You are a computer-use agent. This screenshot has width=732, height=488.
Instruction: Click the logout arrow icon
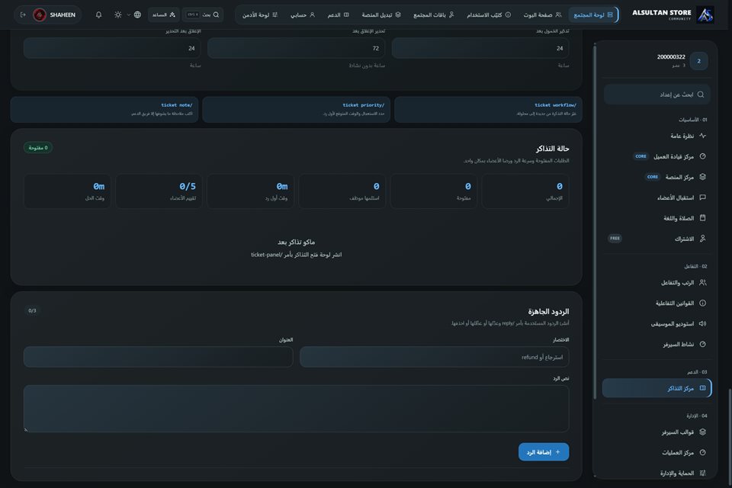(x=23, y=15)
